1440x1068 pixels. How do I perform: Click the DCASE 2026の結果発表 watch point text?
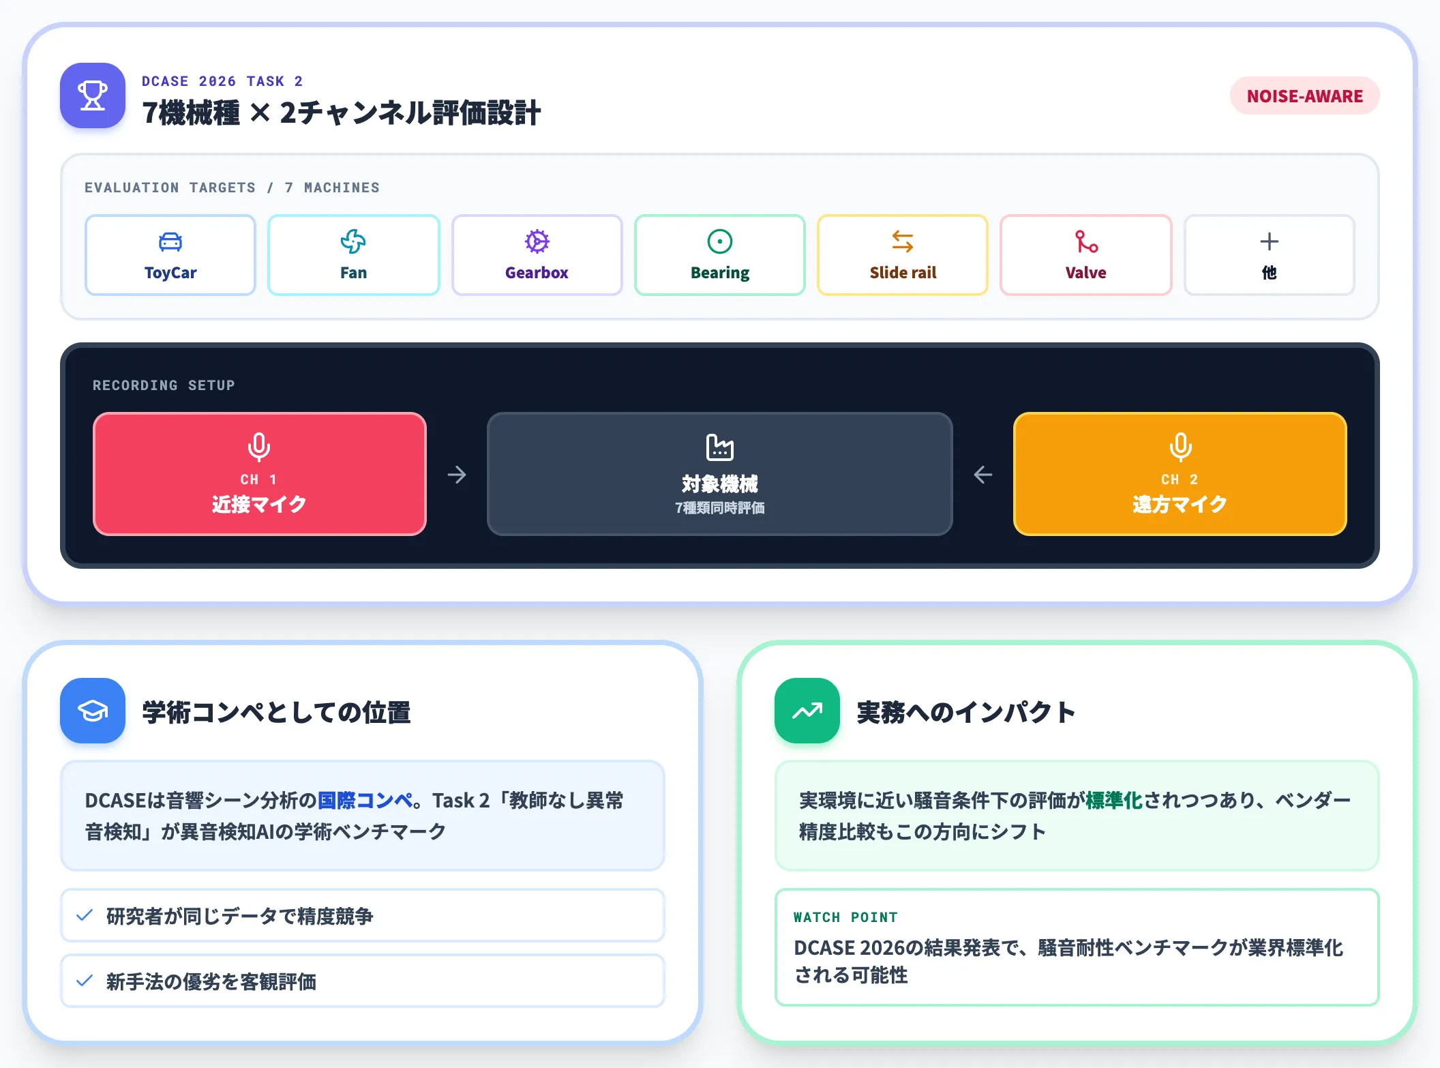click(1068, 961)
